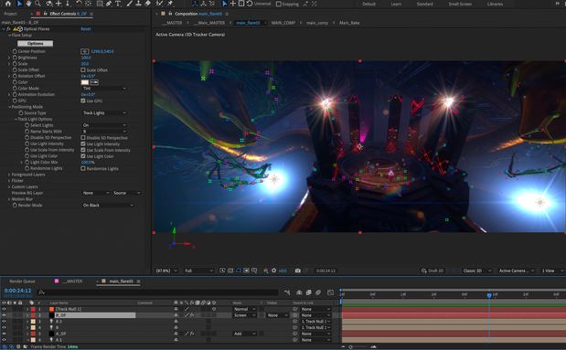The width and height of the screenshot is (566, 350).
Task: Click the Draft 3D button
Action: 433,270
